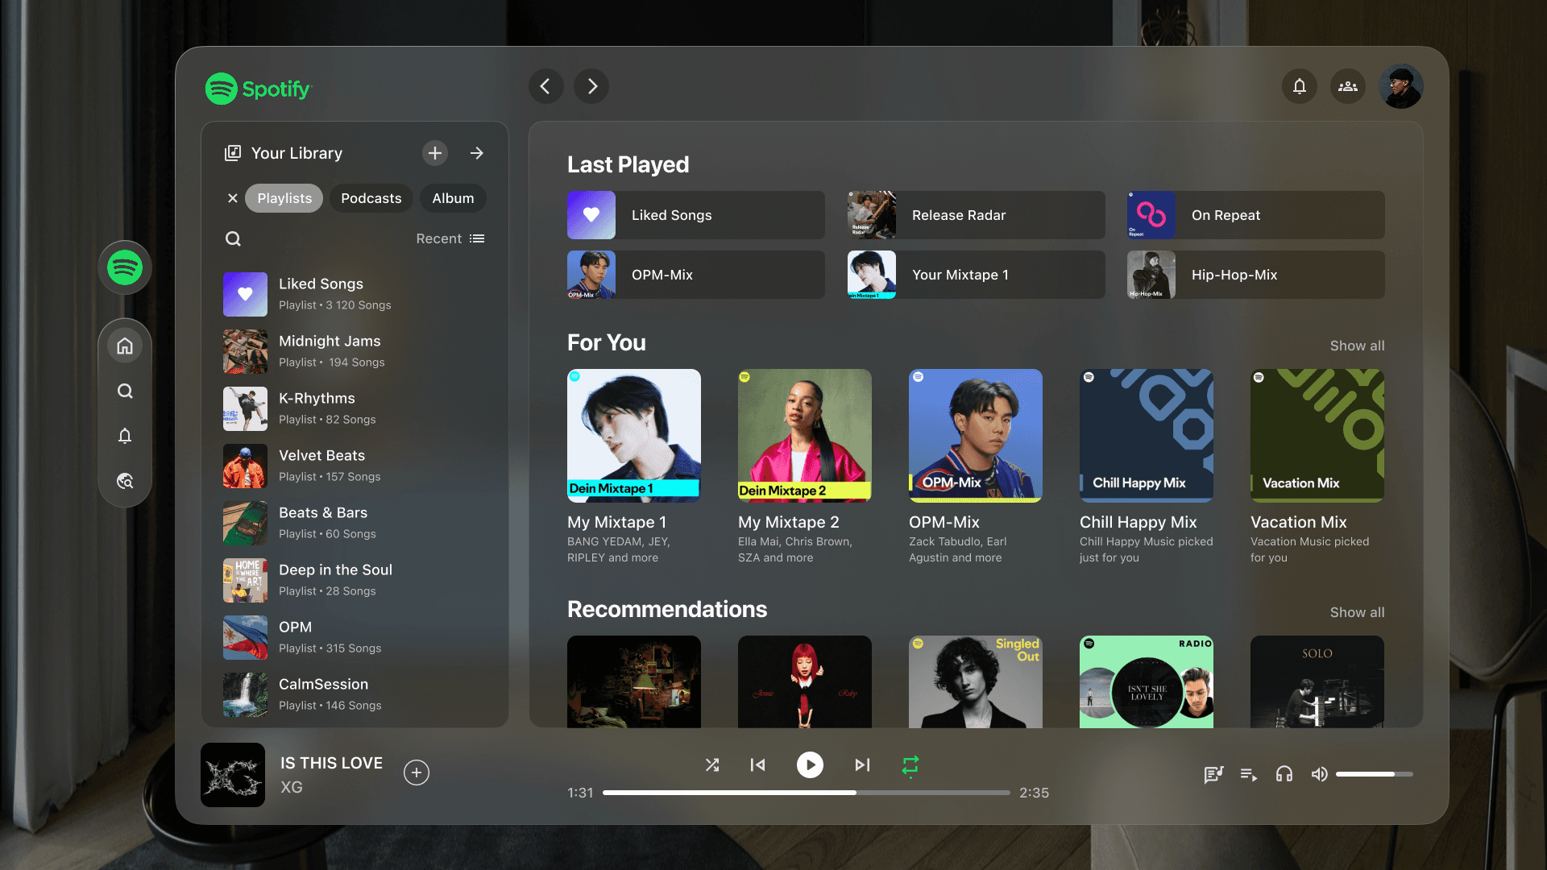Toggle shuffle playback
Viewport: 1547px width, 870px height.
pos(712,764)
